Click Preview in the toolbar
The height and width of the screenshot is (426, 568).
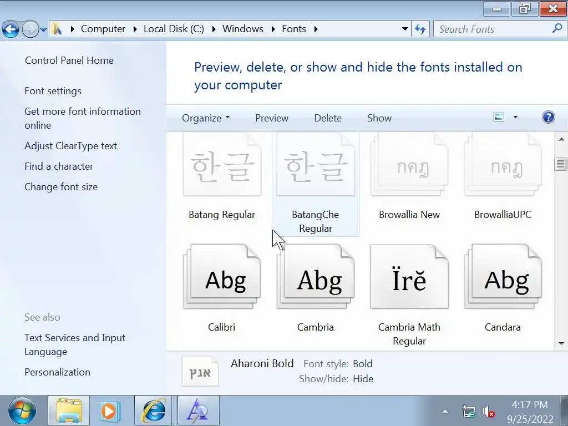[x=272, y=118]
